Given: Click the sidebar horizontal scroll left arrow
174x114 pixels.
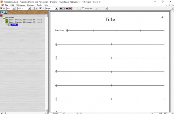Looking at the screenshot, I should (1, 113).
